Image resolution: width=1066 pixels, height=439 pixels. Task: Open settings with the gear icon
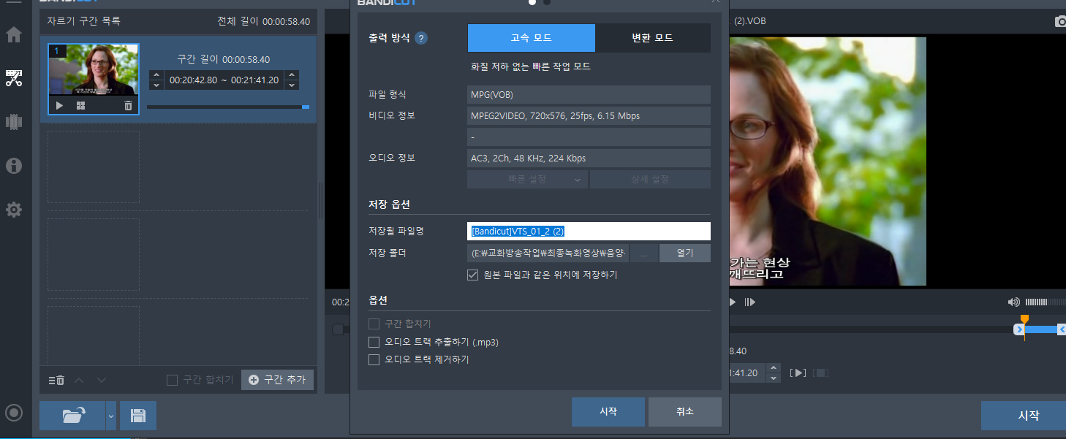[x=14, y=210]
